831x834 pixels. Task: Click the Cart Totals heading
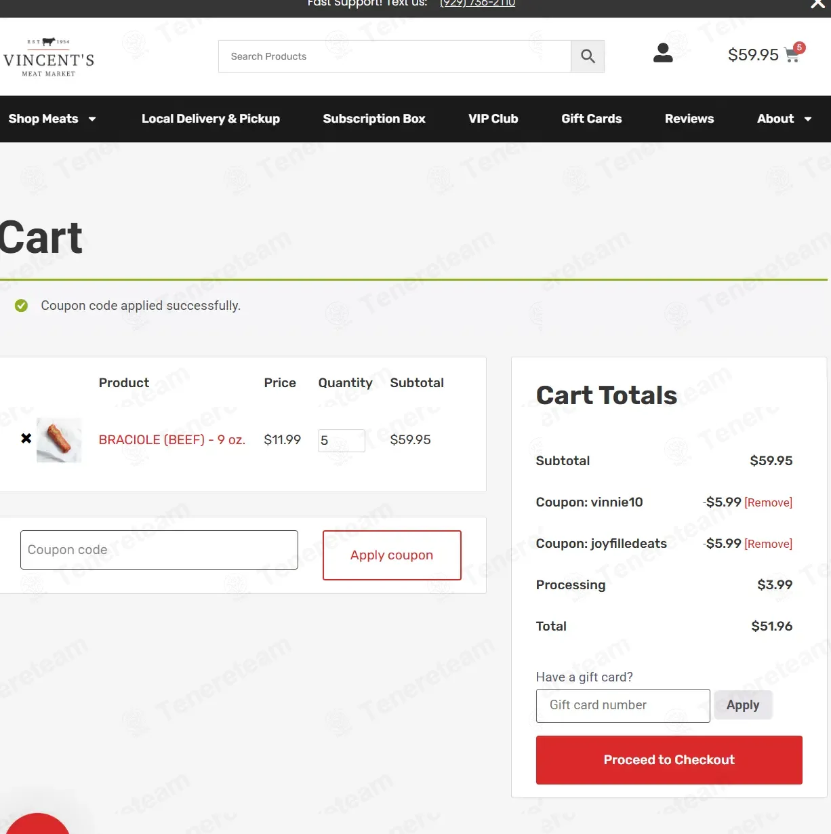point(607,395)
